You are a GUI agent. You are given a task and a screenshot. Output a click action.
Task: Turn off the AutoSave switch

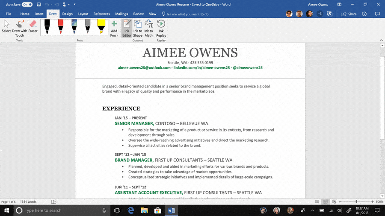(x=27, y=4)
